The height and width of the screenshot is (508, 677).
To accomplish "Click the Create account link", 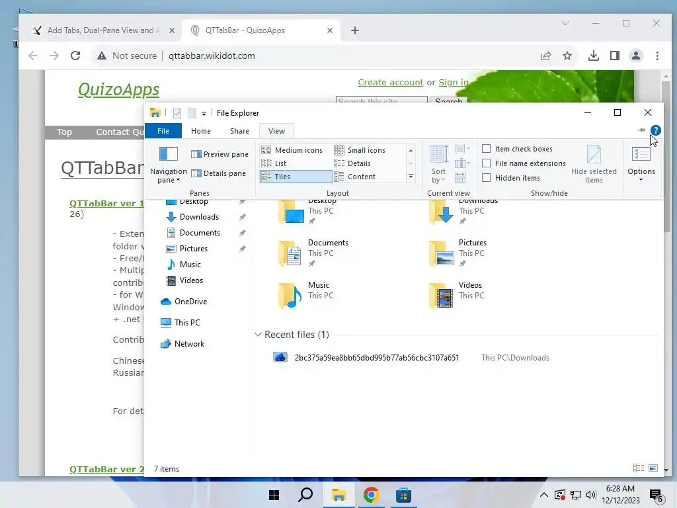I will pos(390,83).
